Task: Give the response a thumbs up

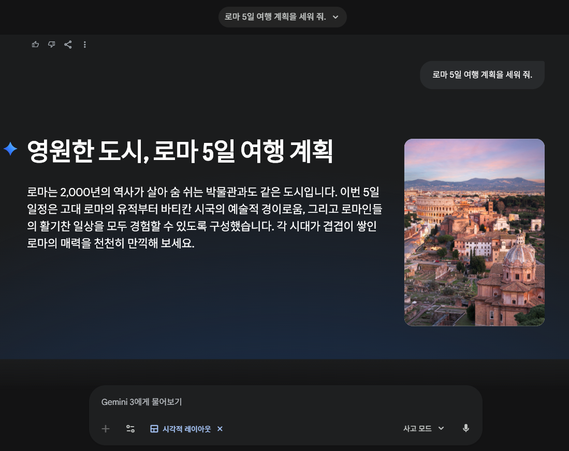Action: point(35,45)
